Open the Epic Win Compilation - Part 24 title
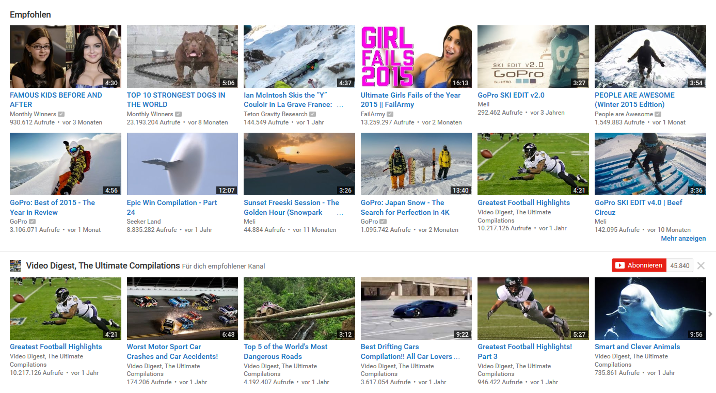 [x=172, y=208]
